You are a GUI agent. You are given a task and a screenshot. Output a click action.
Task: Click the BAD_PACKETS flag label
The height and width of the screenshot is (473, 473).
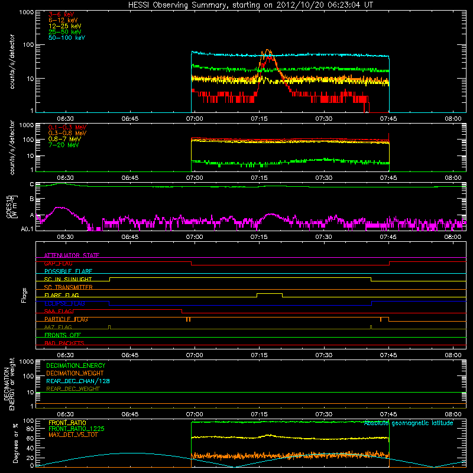[64, 343]
